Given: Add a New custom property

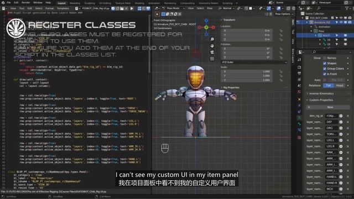Looking at the screenshot, I should (328, 107).
